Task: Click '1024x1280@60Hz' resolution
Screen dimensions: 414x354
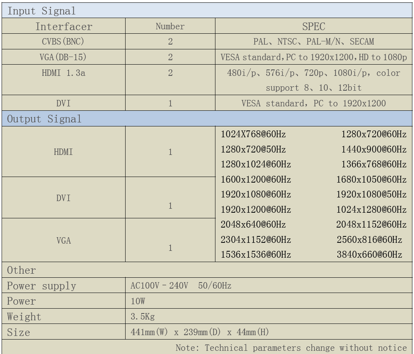Action: [371, 210]
